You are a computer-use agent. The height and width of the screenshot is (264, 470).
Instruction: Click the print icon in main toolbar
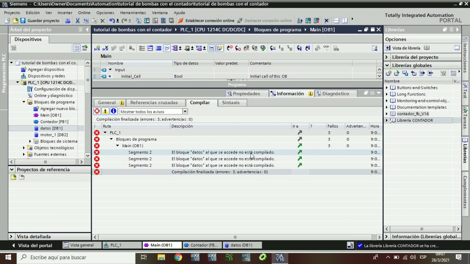[68, 21]
